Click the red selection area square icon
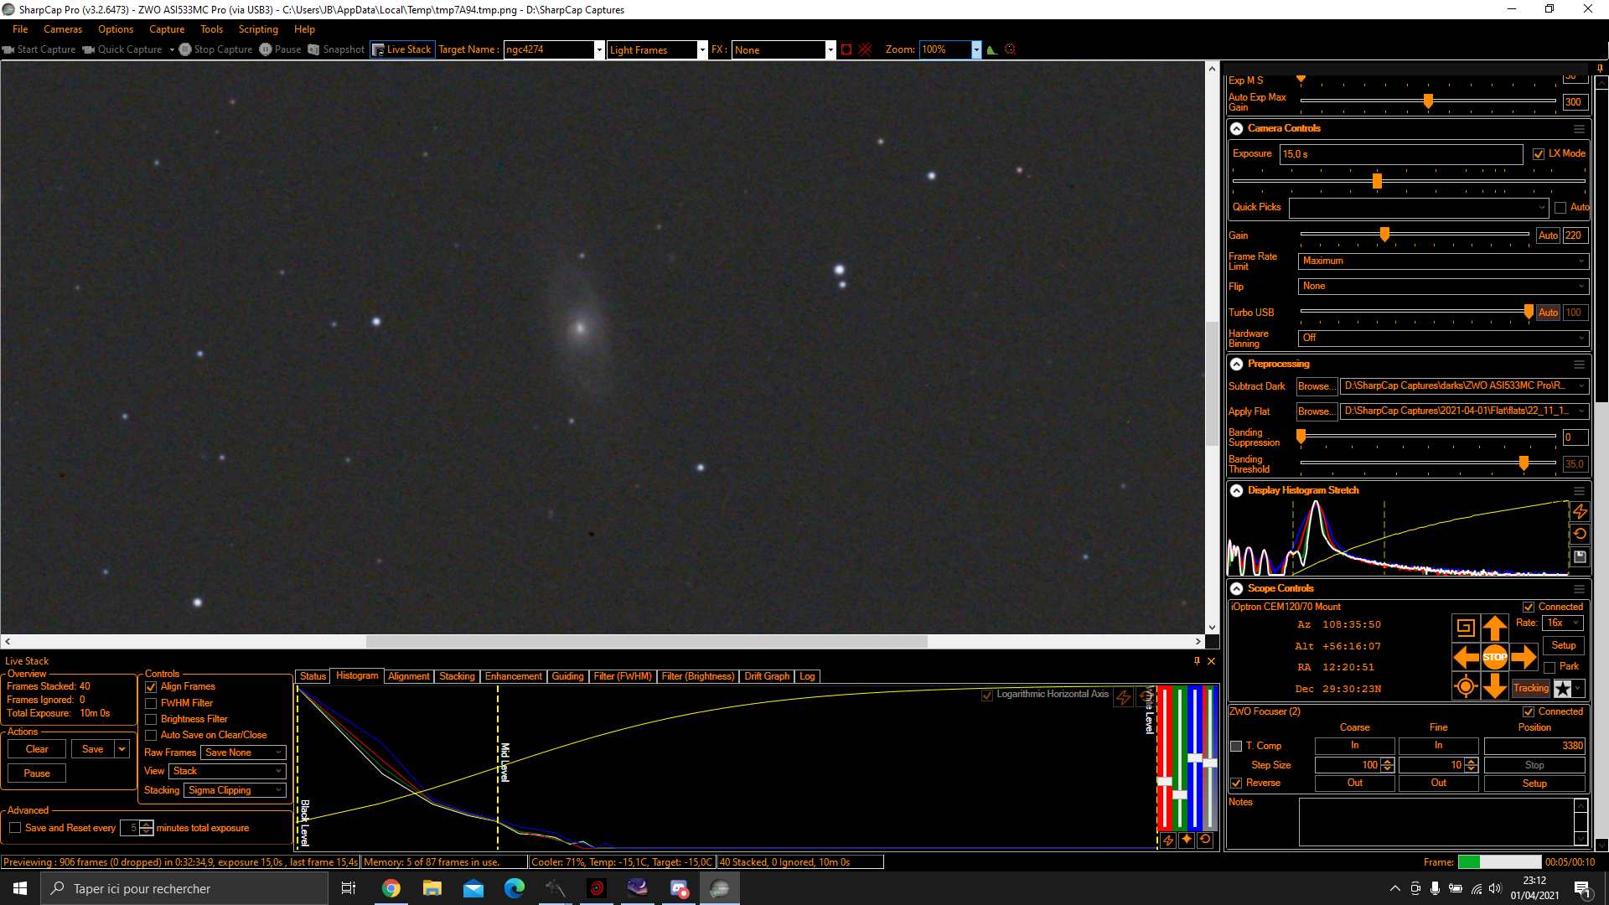The width and height of the screenshot is (1609, 905). click(x=846, y=49)
